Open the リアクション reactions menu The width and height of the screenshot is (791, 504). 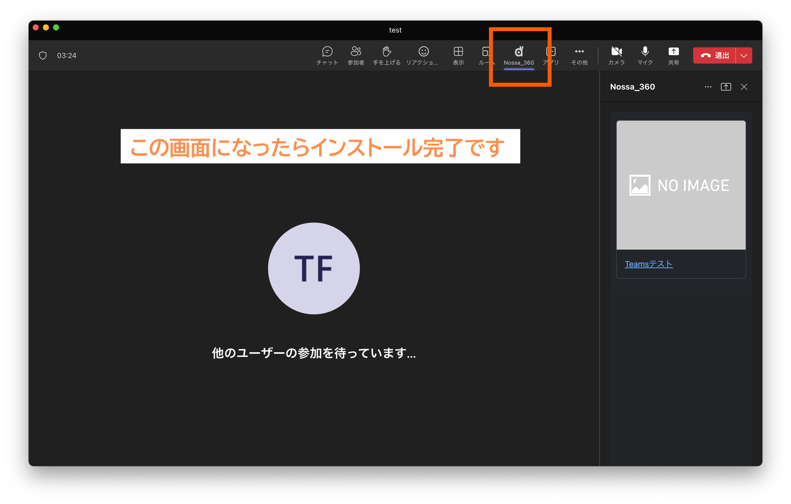tap(423, 55)
